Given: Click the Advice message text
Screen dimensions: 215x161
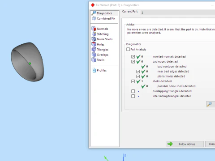Looking at the screenshot, I should [171, 31].
